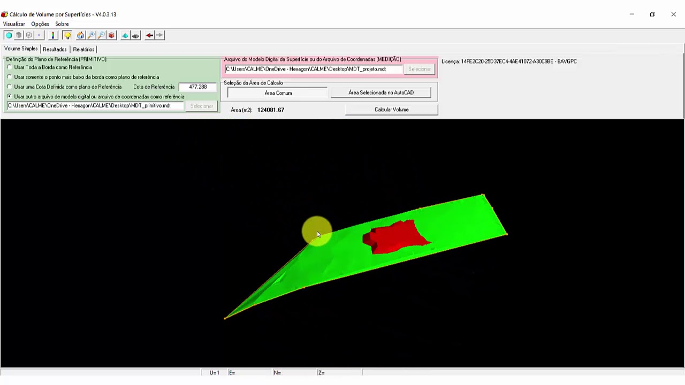Click the Área Comum button
The image size is (685, 385).
pyautogui.click(x=278, y=93)
